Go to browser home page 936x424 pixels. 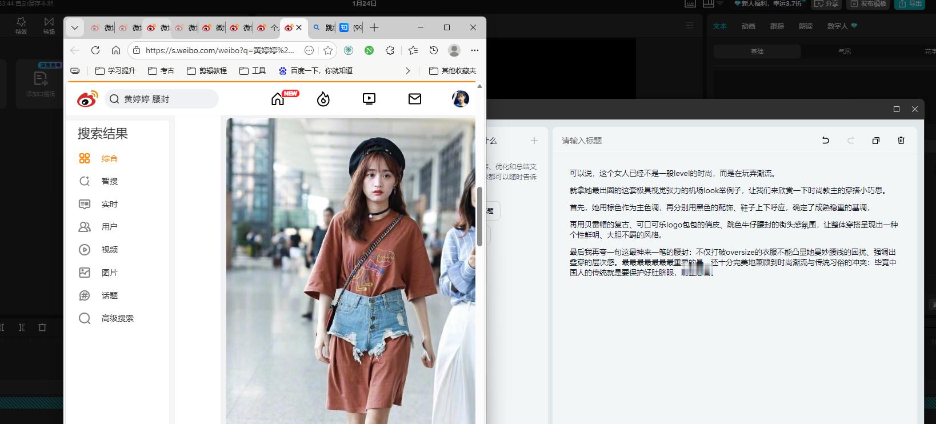tap(116, 50)
